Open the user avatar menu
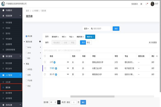 point(152,4)
